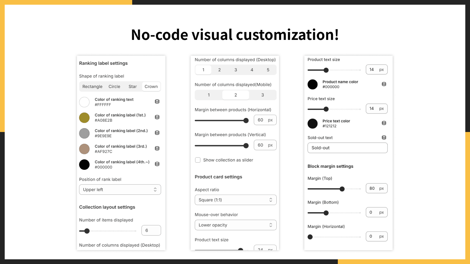Choose Rectangle ranking label shape
The width and height of the screenshot is (470, 264).
[x=92, y=87]
